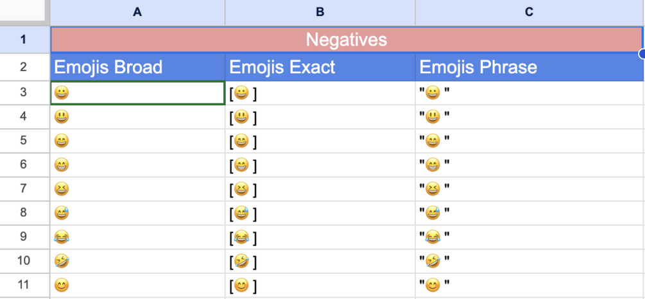
Task: Click the Emojis Broad header cell
Action: [137, 67]
